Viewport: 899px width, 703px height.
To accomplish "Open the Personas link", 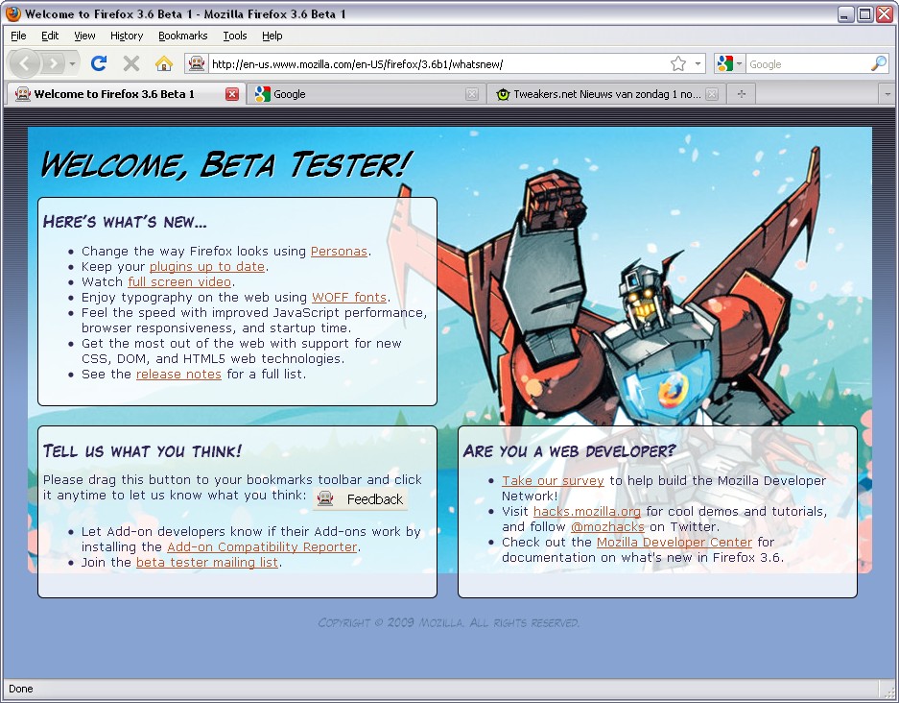I will pos(339,252).
